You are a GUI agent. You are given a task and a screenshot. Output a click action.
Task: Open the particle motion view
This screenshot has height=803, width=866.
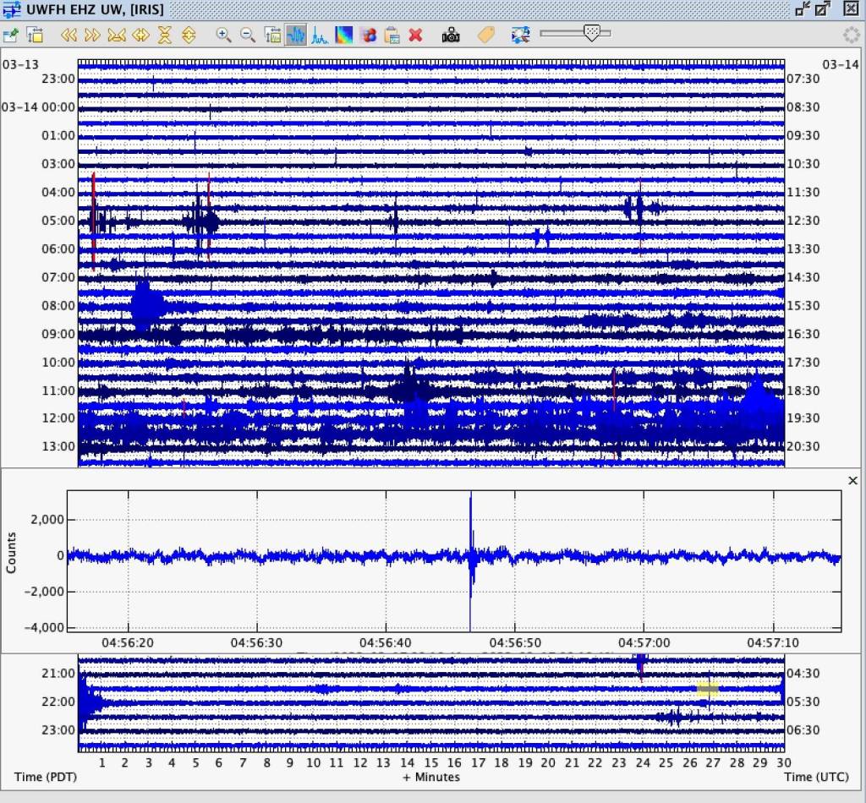coord(368,35)
